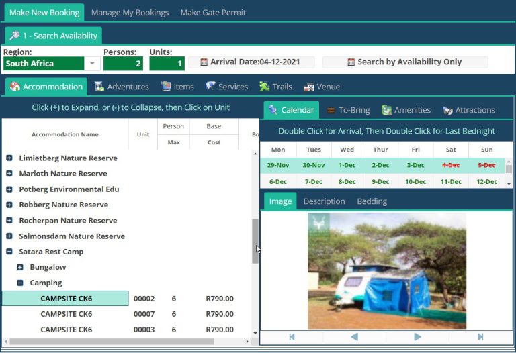Select the Accommodation tab

[46, 87]
